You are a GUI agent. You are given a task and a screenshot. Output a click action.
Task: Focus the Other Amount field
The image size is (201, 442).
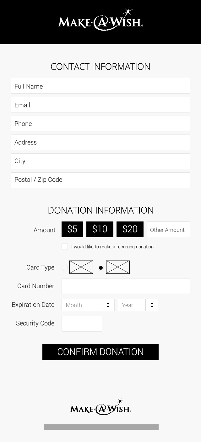pos(168,229)
